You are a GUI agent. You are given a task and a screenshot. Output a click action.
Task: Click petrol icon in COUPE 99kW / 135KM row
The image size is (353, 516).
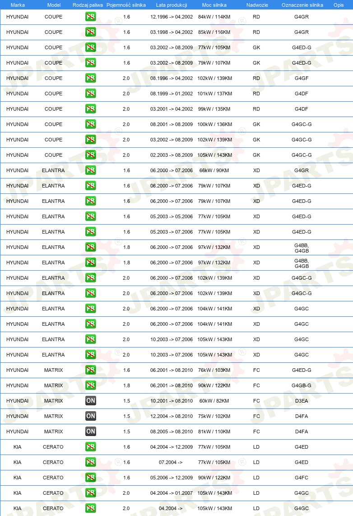pos(90,108)
